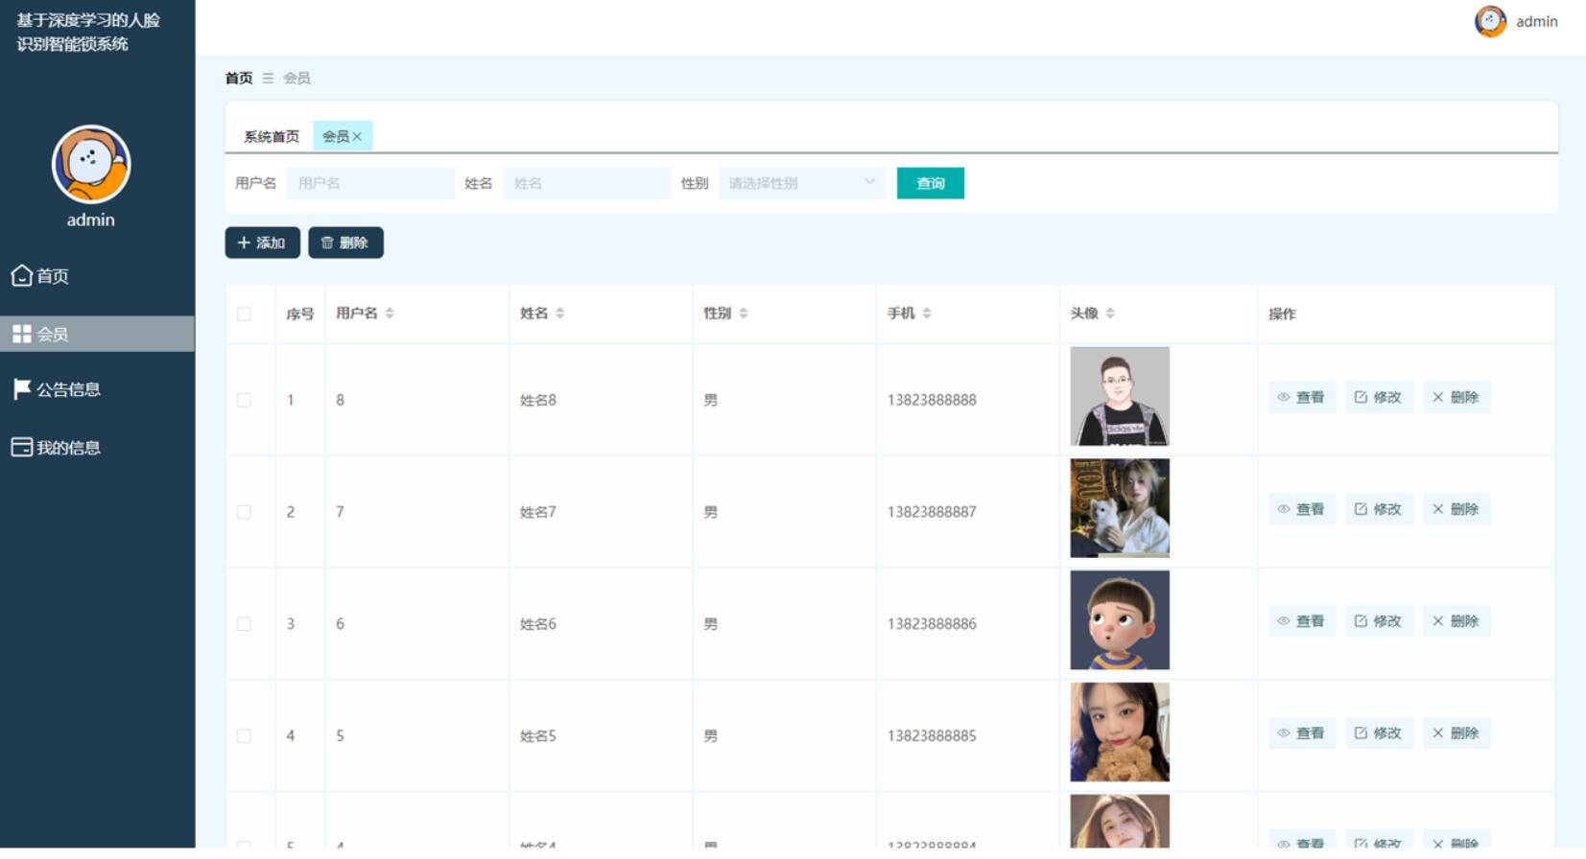Open 公告信息 flag icon in sidebar
1586x859 pixels.
click(x=21, y=389)
